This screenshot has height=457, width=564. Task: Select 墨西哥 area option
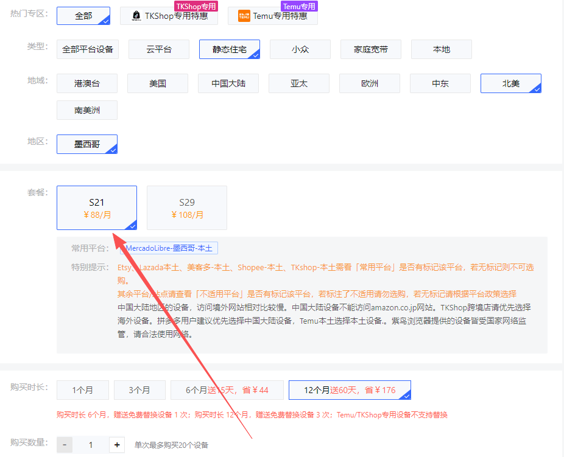[x=87, y=145]
